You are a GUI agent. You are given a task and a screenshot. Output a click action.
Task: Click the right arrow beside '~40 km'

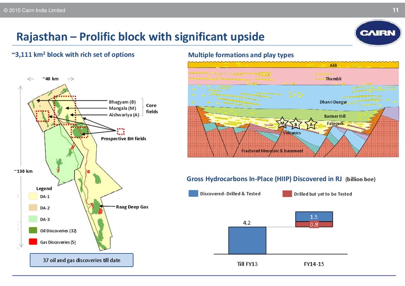pyautogui.click(x=71, y=79)
